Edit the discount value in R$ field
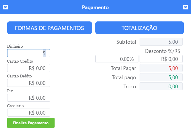This screenshot has height=136, width=191. pos(161,59)
